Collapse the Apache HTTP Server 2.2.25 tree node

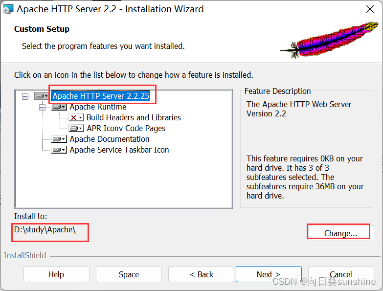click(25, 96)
